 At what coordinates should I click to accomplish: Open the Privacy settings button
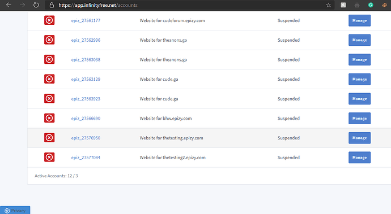[x=15, y=210]
